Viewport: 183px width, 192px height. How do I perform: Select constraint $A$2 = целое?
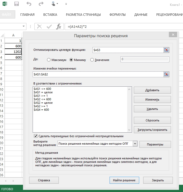coord(43,103)
